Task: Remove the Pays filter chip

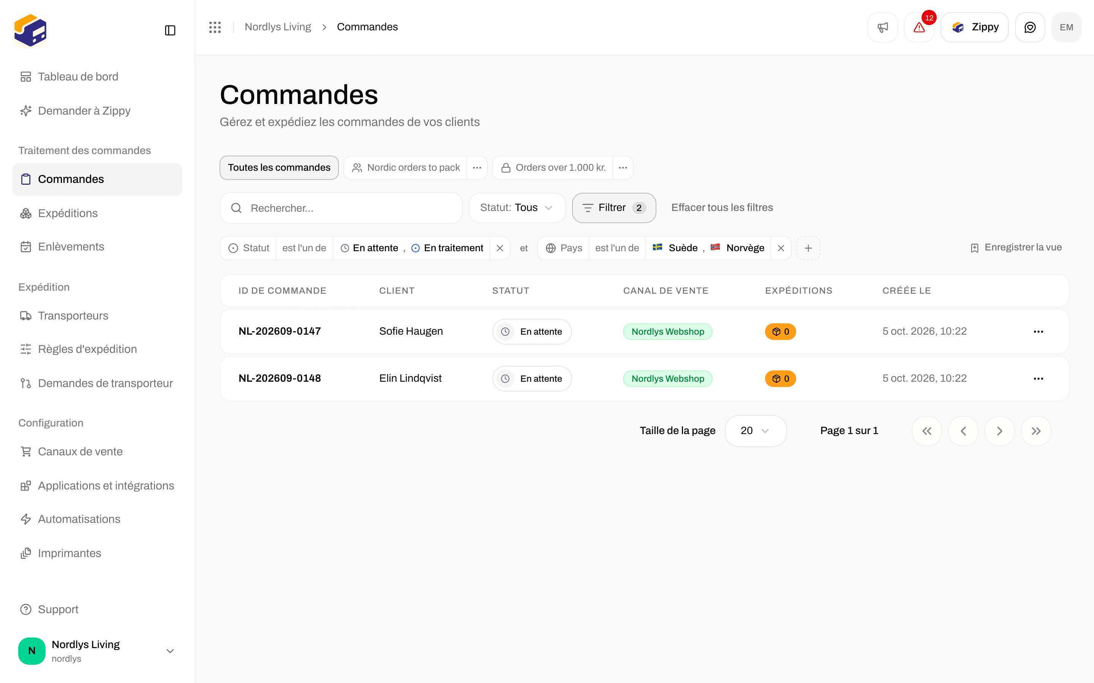Action: point(781,248)
